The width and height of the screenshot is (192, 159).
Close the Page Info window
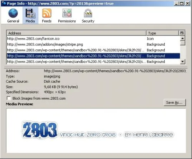187,3
